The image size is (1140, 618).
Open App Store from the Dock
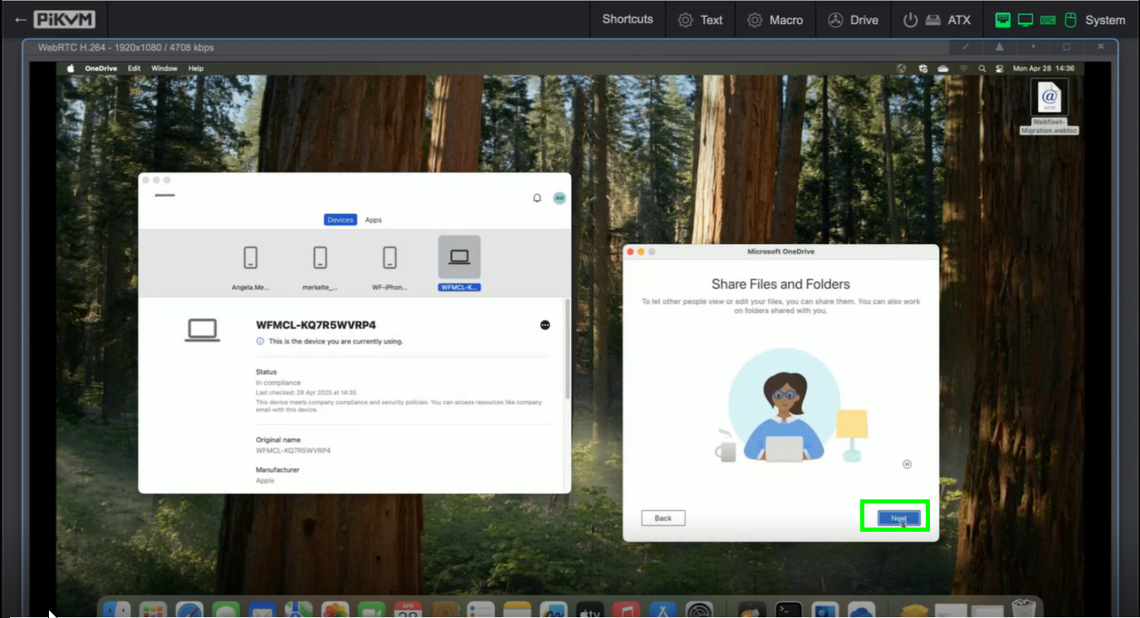[x=663, y=611]
